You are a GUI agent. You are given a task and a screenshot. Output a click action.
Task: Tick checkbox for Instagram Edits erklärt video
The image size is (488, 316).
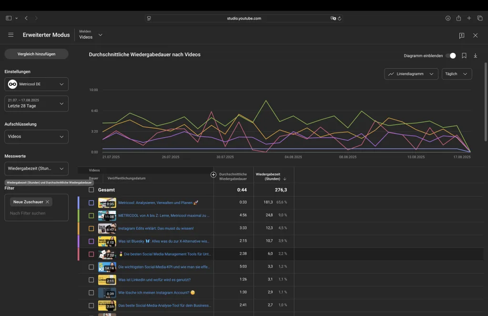[91, 228]
